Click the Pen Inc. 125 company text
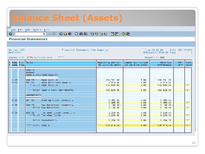 pyautogui.click(x=16, y=50)
